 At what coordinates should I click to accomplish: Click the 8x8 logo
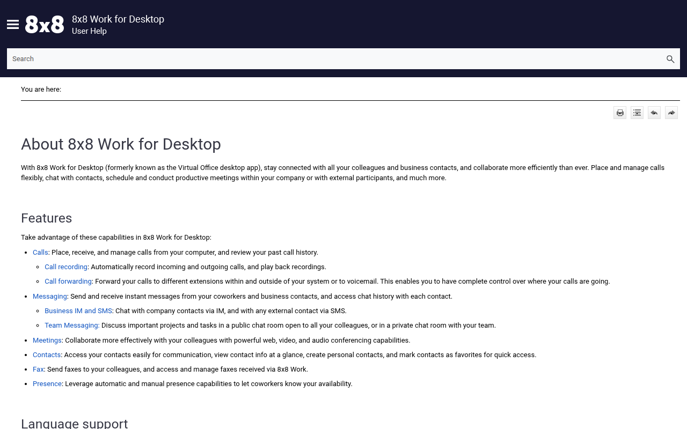click(x=45, y=25)
